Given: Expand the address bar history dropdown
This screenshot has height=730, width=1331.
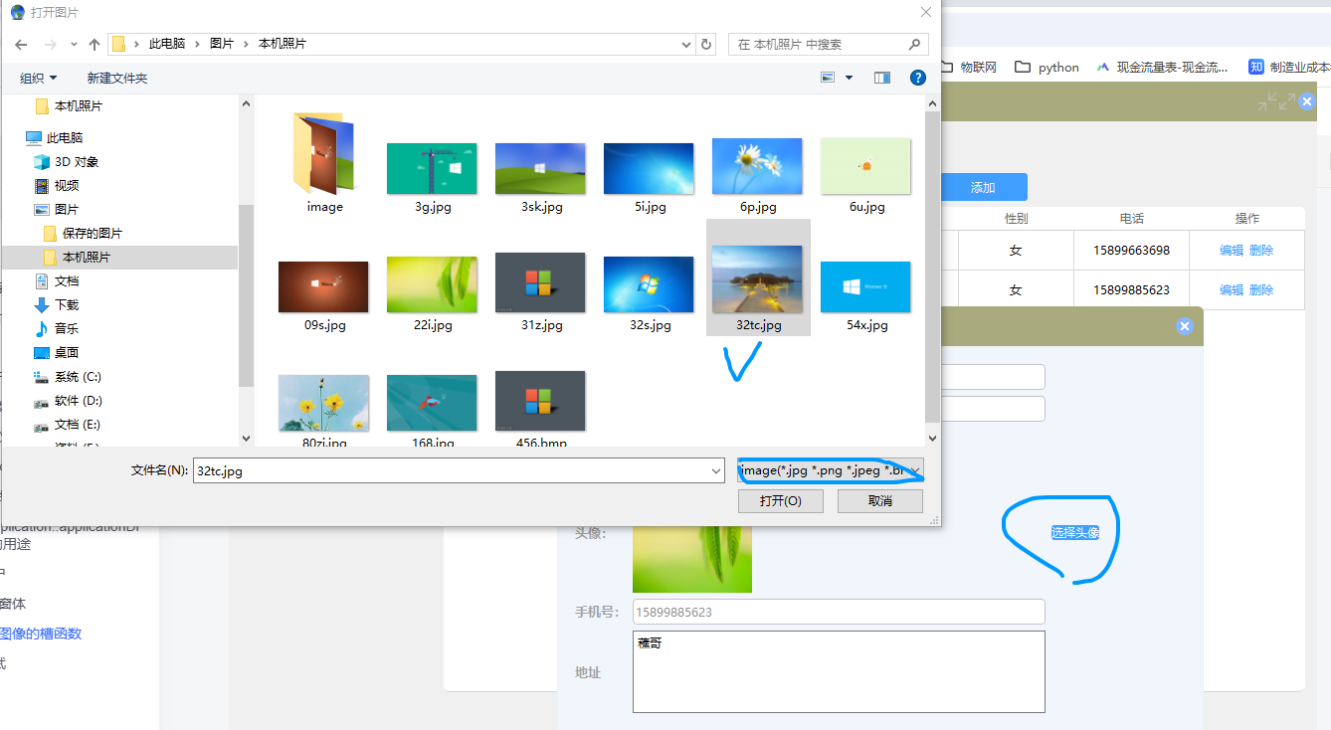Looking at the screenshot, I should (686, 45).
